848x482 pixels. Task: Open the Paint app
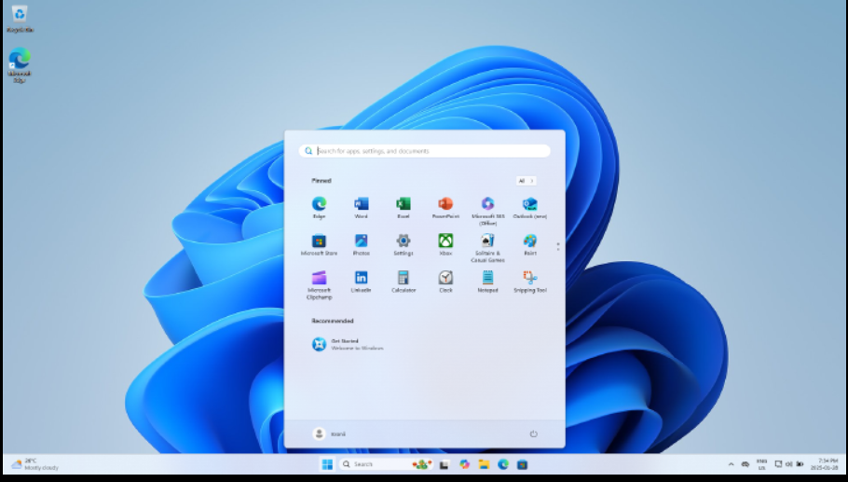pos(529,241)
